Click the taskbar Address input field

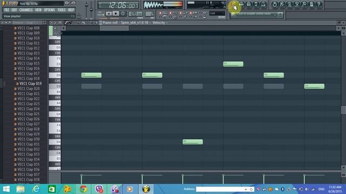[222, 189]
